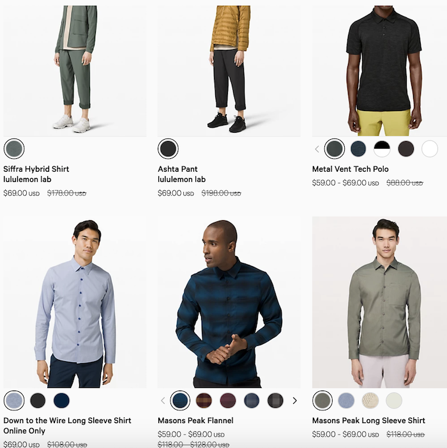Choose black-and-white split swatch for Metal Vent Polo
The image size is (447, 448).
(x=382, y=149)
